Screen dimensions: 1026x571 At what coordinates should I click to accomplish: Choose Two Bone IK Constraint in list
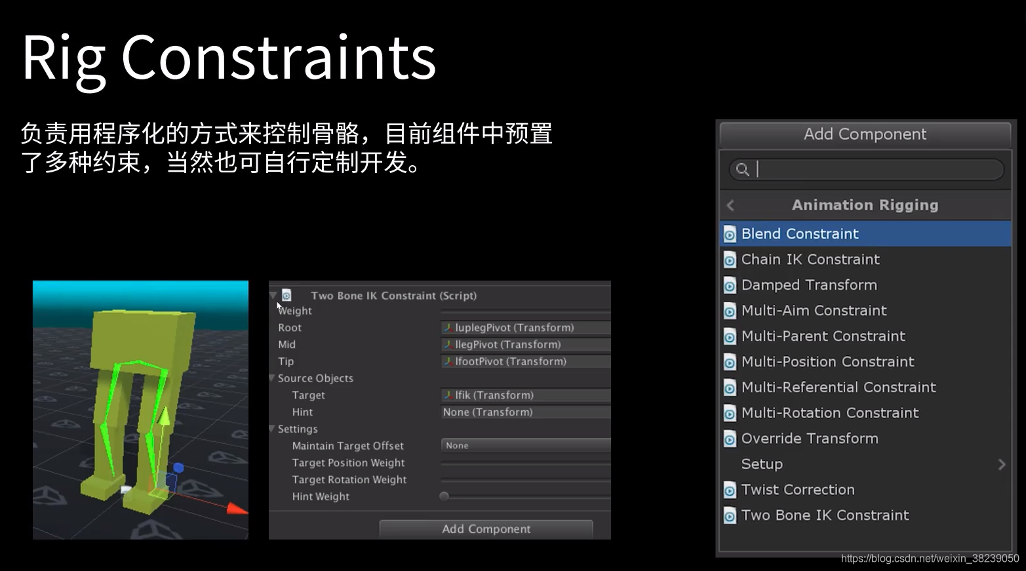pyautogui.click(x=825, y=515)
